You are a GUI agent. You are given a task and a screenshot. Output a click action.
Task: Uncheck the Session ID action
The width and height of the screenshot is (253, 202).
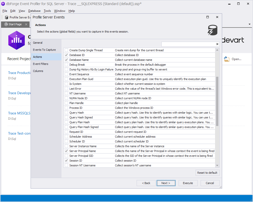point(66,161)
